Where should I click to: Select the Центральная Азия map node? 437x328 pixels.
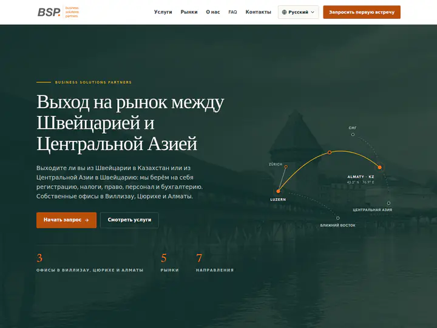[x=388, y=203]
